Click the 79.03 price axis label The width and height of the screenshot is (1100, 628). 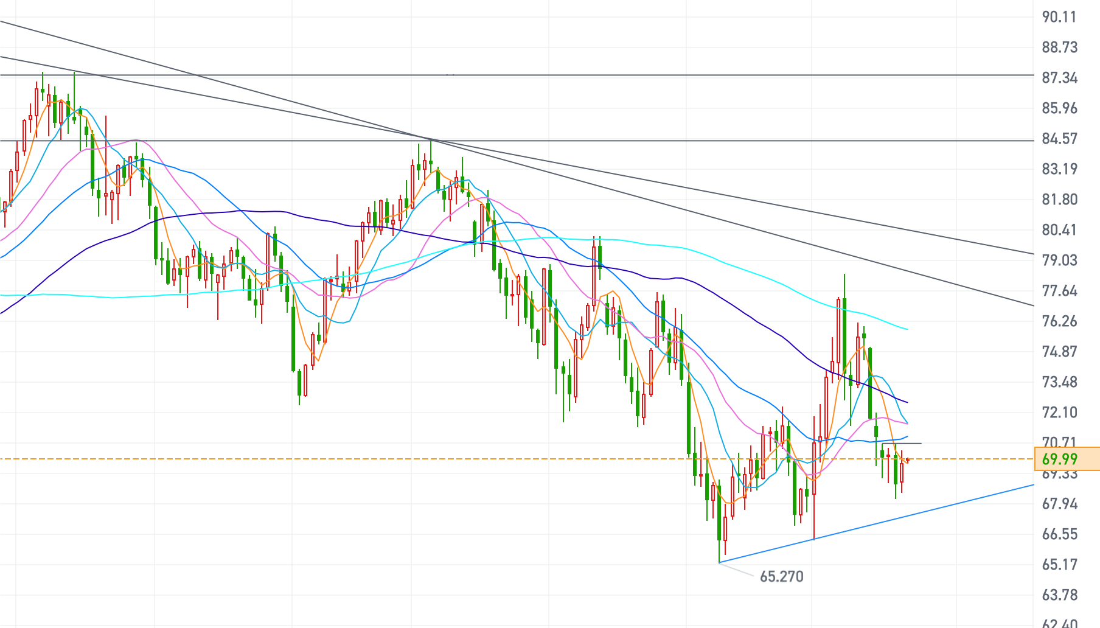pos(1059,260)
